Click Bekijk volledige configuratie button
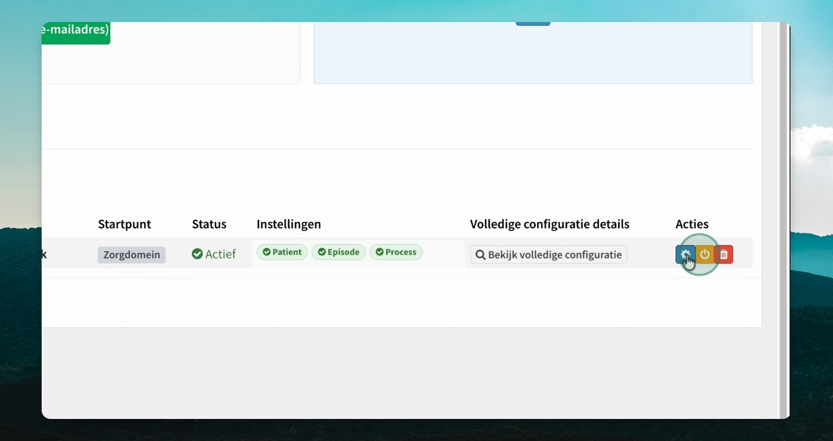Viewport: 833px width, 441px height. (x=549, y=255)
